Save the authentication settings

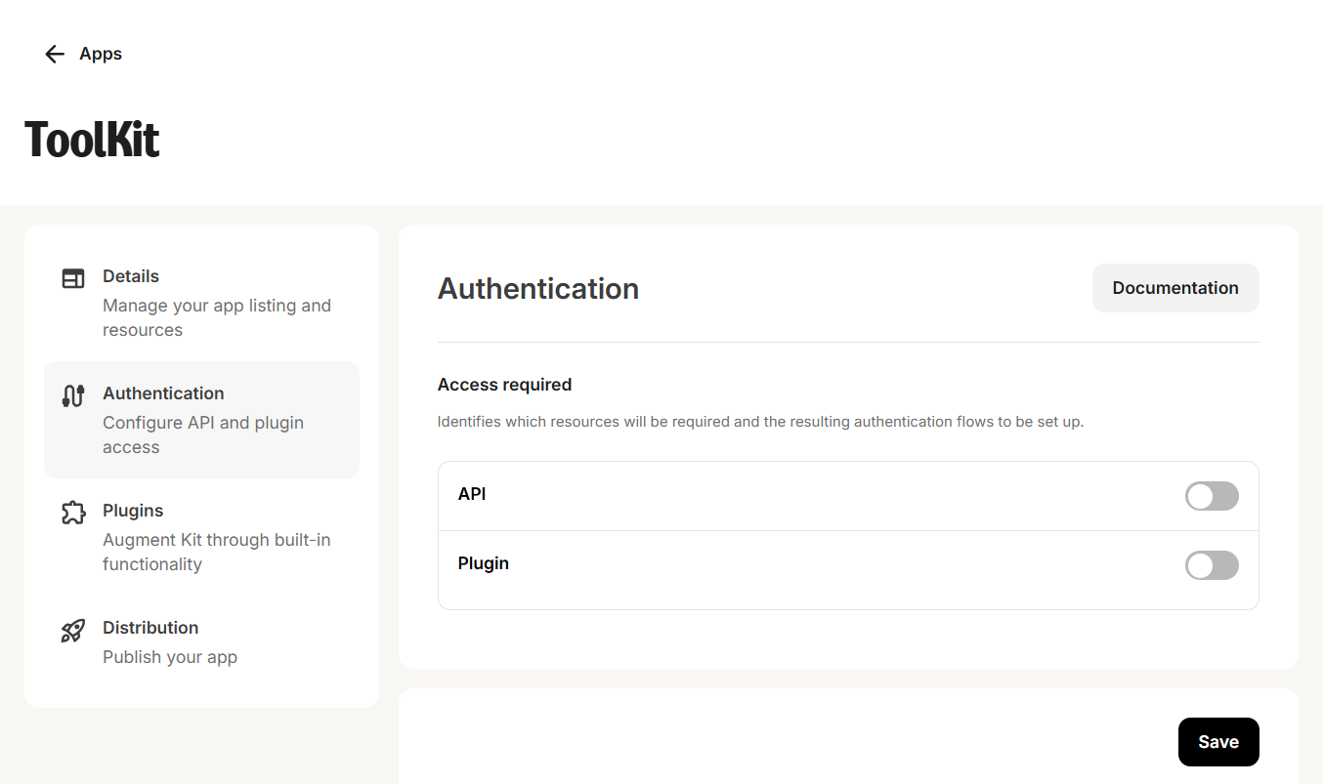pos(1218,742)
